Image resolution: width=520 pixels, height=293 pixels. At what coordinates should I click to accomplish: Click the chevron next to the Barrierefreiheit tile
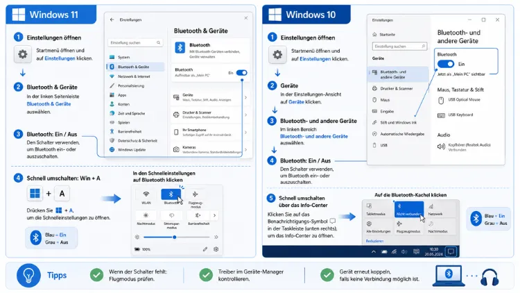click(214, 216)
